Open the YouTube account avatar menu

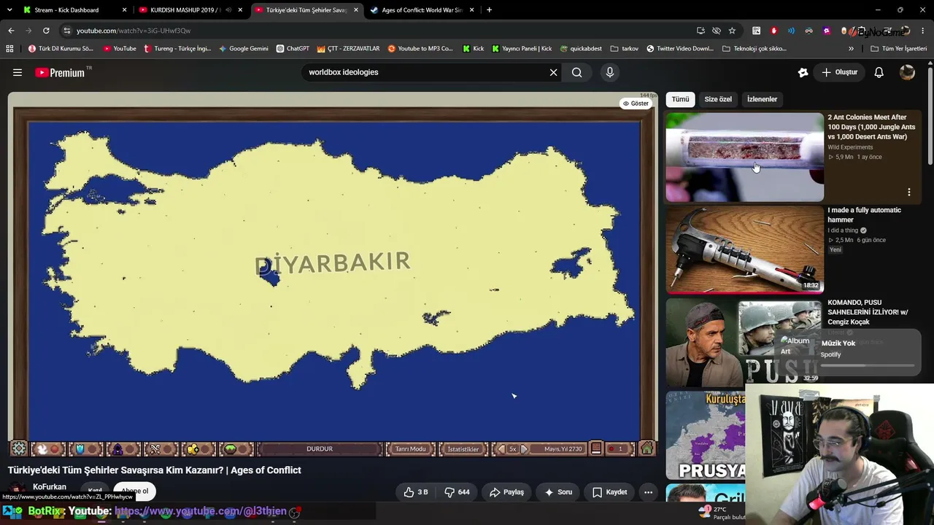tap(907, 72)
